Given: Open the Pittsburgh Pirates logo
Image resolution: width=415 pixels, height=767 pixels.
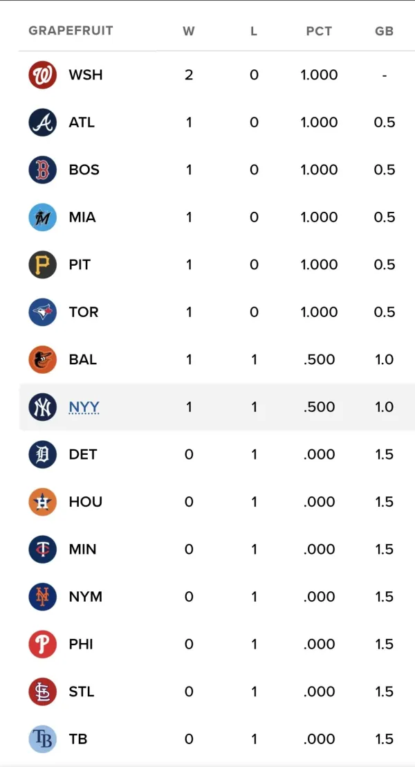Looking at the screenshot, I should tap(42, 264).
